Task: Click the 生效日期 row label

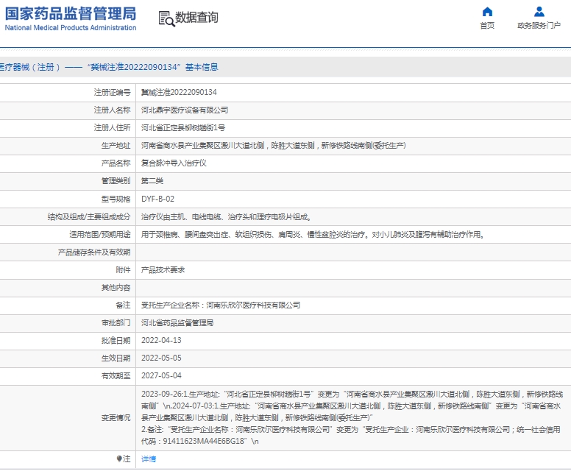Action: 116,358
